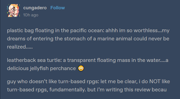
Task: Click the word 'stomach' in second line
Action: coord(75,39)
